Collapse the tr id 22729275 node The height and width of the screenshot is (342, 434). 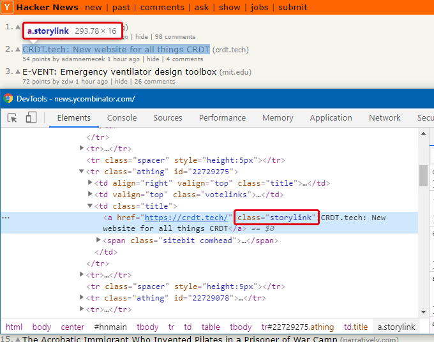(82, 171)
